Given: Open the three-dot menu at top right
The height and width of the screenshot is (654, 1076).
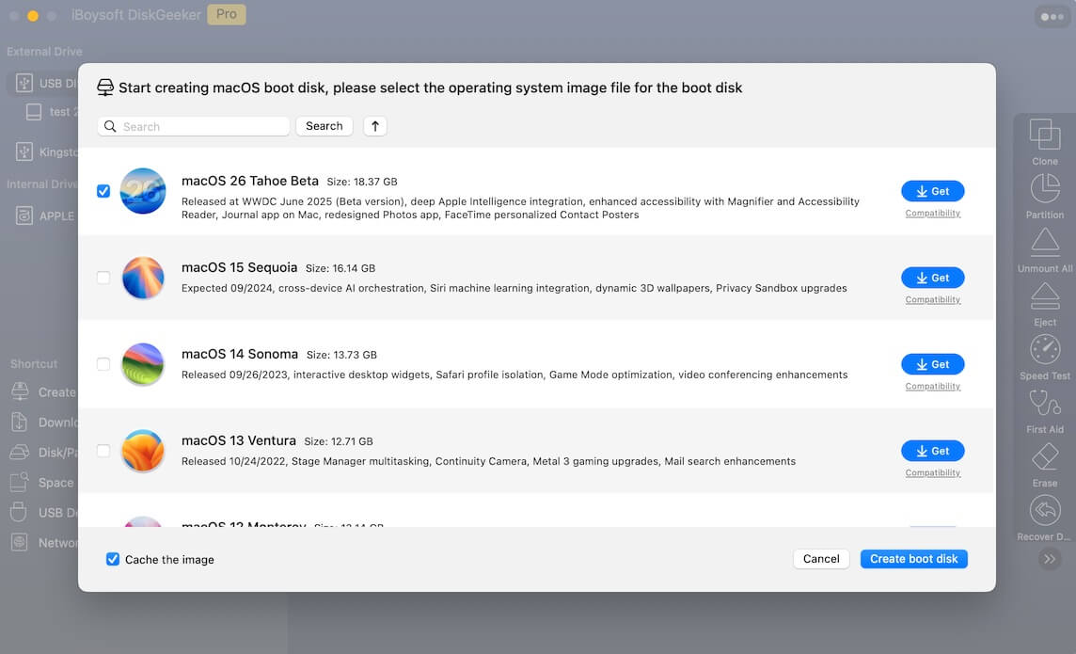Looking at the screenshot, I should [1052, 17].
